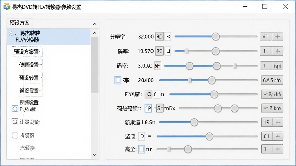Viewport: 296px width, 166px height.
Task: Click the plus icon beside the value 15
Action: [x=278, y=122]
